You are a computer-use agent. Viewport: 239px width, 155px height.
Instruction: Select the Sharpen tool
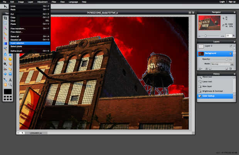tap(10, 54)
